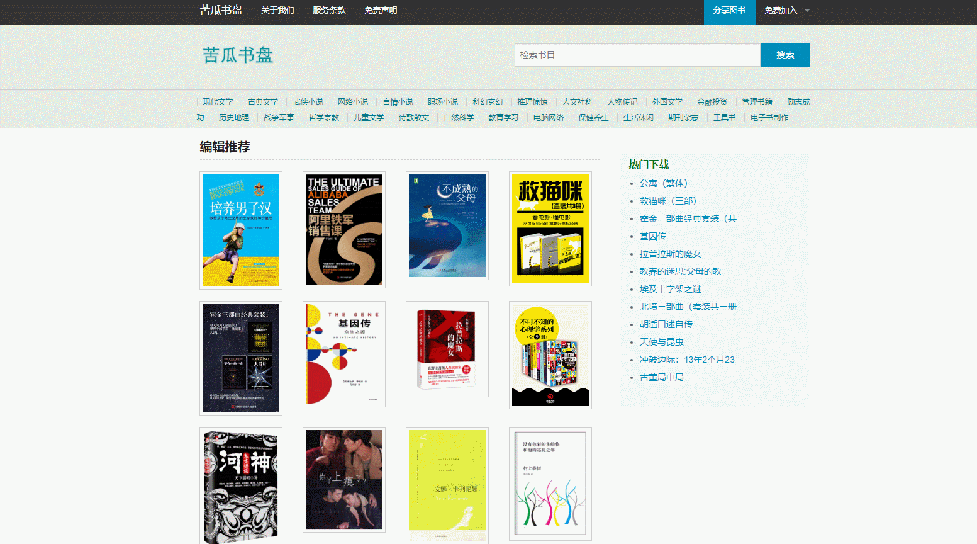Click the 分享图书 button in top bar
The image size is (977, 544).
(729, 11)
